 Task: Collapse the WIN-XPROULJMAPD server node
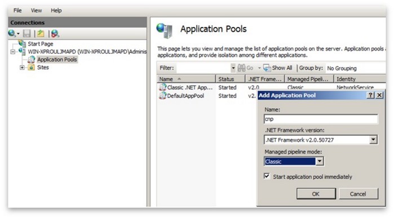[13, 52]
